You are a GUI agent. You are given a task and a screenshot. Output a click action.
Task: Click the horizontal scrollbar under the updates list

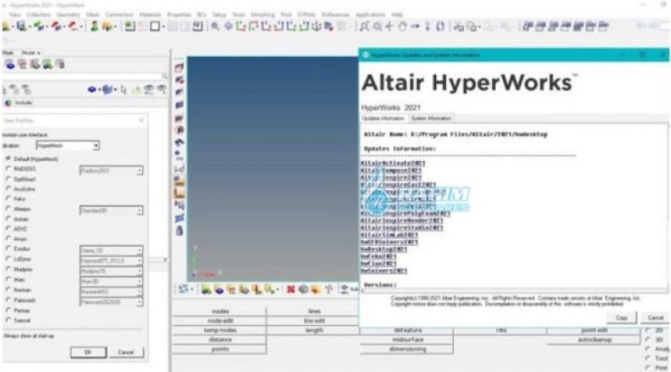click(x=513, y=291)
